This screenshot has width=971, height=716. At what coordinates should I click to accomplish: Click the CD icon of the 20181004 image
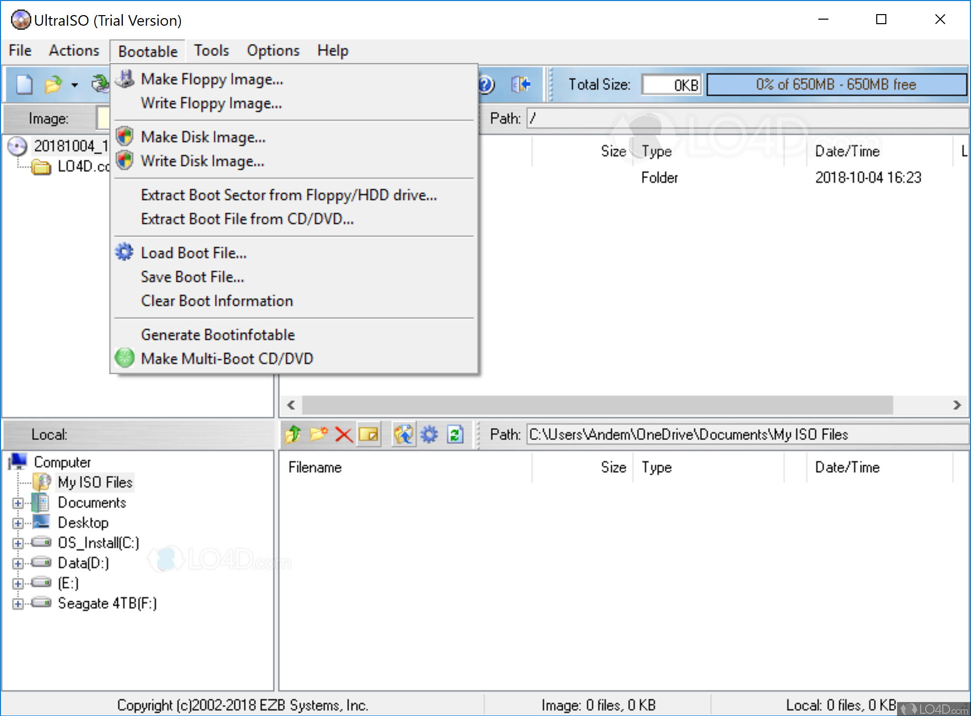(17, 147)
